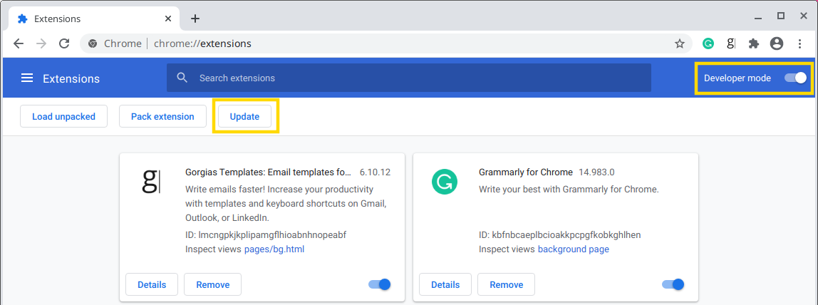Disable the Gorgias Templates extension toggle
818x305 pixels.
(379, 284)
